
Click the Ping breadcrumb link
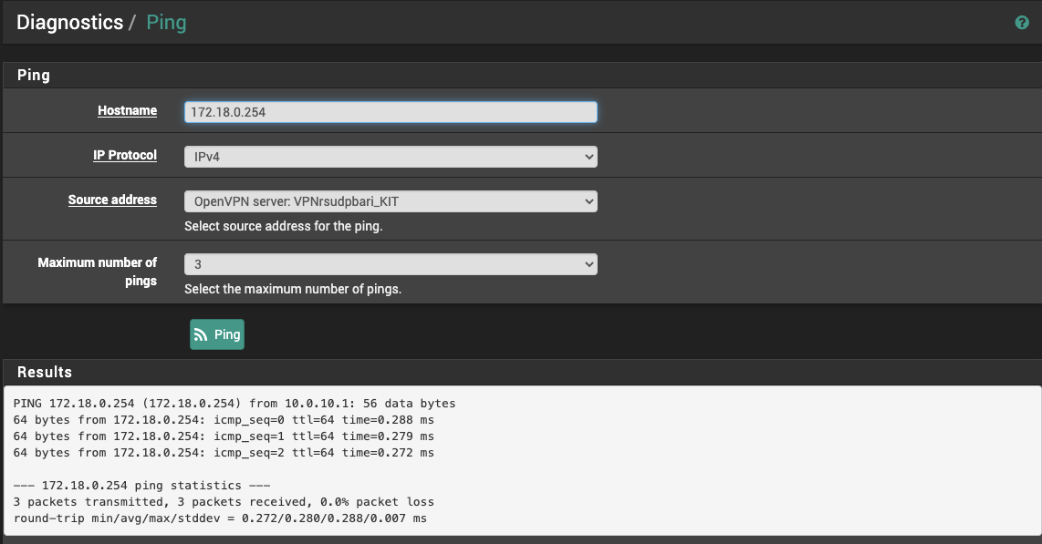(166, 23)
